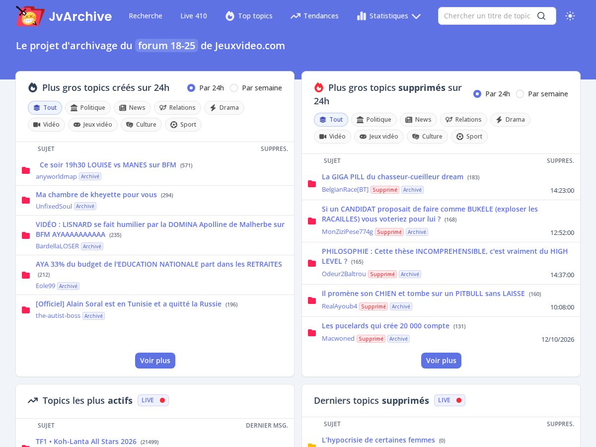Click the search magnifier icon
Image resolution: width=596 pixels, height=447 pixels.
(x=541, y=16)
